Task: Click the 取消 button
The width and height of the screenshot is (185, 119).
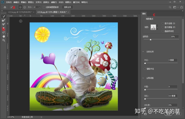Action: [x=178, y=114]
